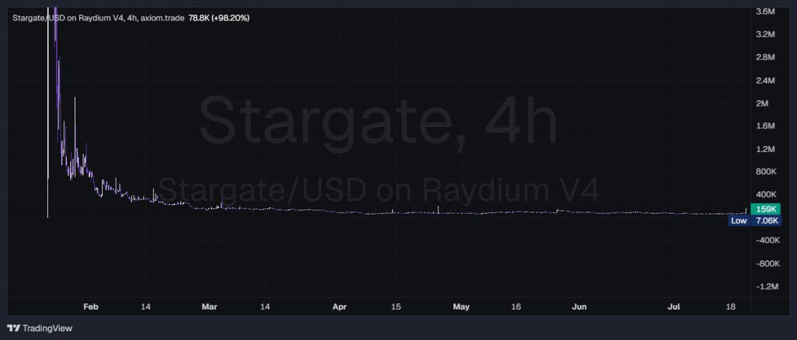This screenshot has height=340, width=797.
Task: Click the -400K price axis label
Action: coord(766,241)
